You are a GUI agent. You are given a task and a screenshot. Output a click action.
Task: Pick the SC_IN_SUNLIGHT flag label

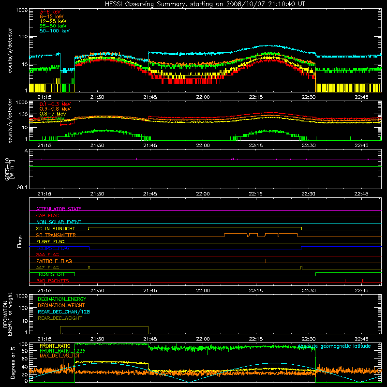pos(56,228)
